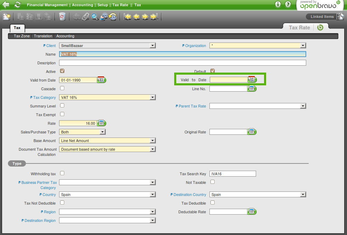Go to the first record arrow
This screenshot has height=235, width=347.
coord(128,17)
